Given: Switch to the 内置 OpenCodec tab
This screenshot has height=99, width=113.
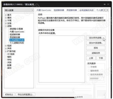Looking at the screenshot, I should (x=44, y=10).
